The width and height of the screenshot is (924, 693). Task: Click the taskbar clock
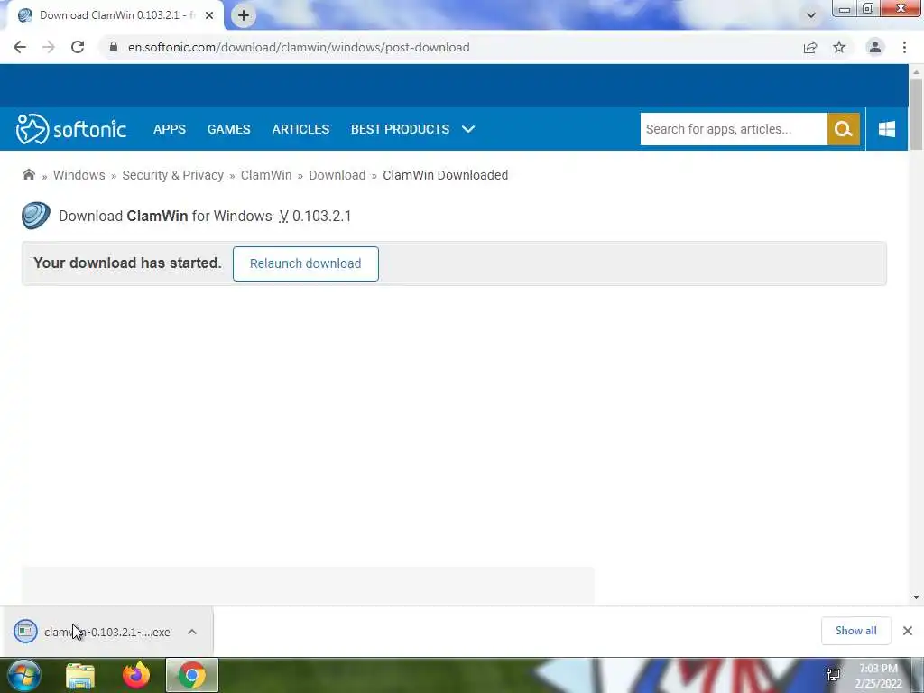pyautogui.click(x=878, y=676)
